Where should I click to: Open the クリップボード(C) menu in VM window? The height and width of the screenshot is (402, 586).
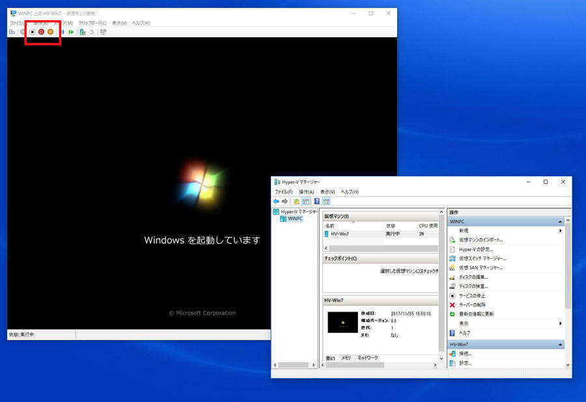click(x=92, y=23)
